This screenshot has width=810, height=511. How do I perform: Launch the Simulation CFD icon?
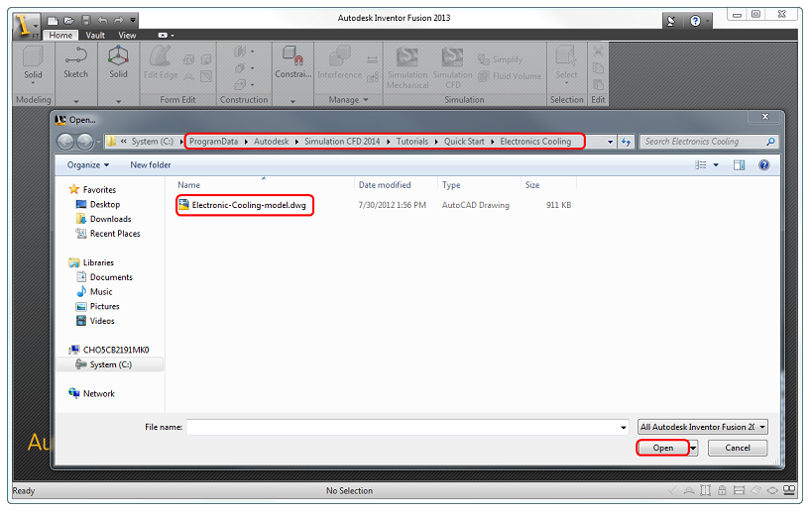pos(452,57)
